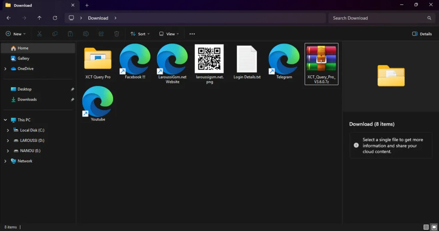Click the Search Download input field
Image resolution: width=439 pixels, height=231 pixels.
pyautogui.click(x=377, y=18)
